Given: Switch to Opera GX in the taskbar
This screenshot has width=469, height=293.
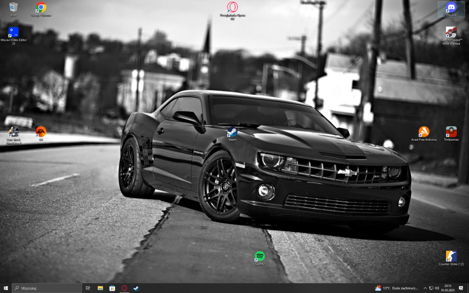Looking at the screenshot, I should pos(124,288).
